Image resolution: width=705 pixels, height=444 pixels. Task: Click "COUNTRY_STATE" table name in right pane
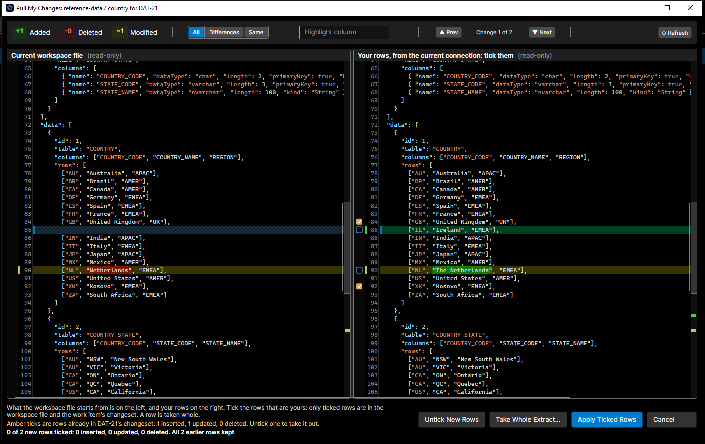[459, 335]
